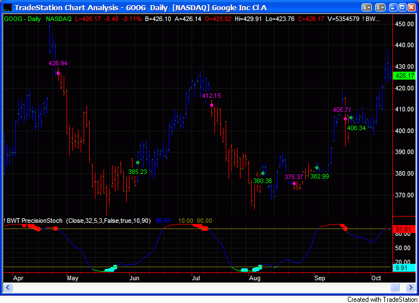Image resolution: width=419 pixels, height=303 pixels.
Task: Click the Jun label on time axis
Action: click(x=134, y=279)
